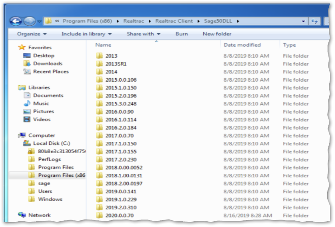Click Sage50DLL in the breadcrumb path
Viewport: 335px width, 227px height.
tap(218, 21)
